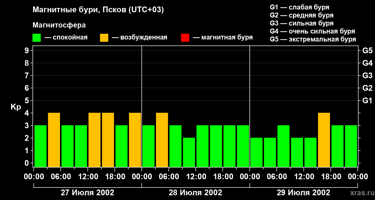Click the 'G3 — сильная буря' legend line
Viewport: 375px width, 200px height.
click(x=301, y=23)
